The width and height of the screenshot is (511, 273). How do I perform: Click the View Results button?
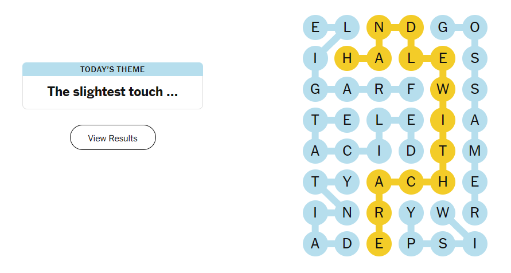[x=112, y=138]
